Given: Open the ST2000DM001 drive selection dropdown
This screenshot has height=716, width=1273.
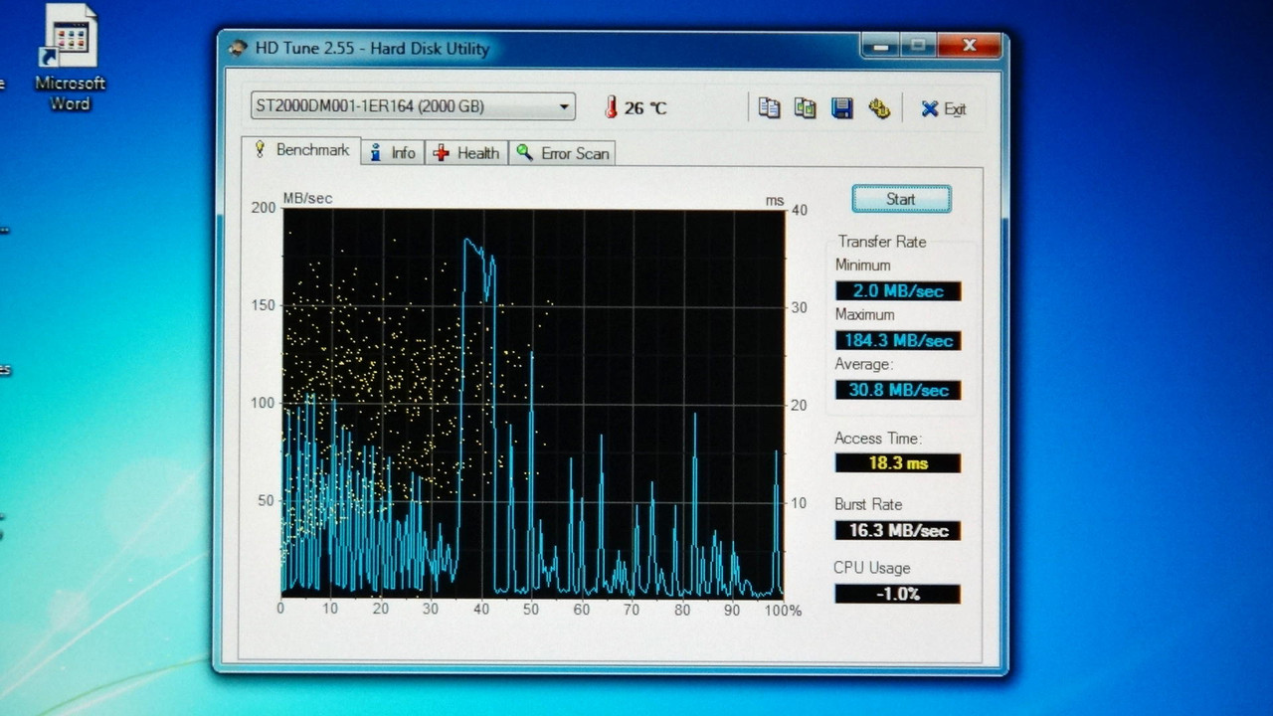Looking at the screenshot, I should (x=413, y=106).
